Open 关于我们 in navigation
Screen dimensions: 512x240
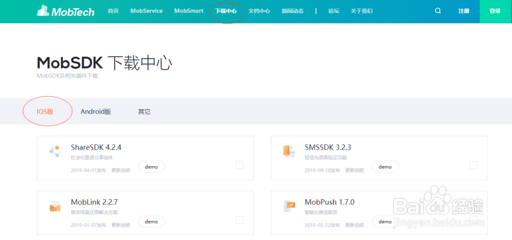pos(362,11)
